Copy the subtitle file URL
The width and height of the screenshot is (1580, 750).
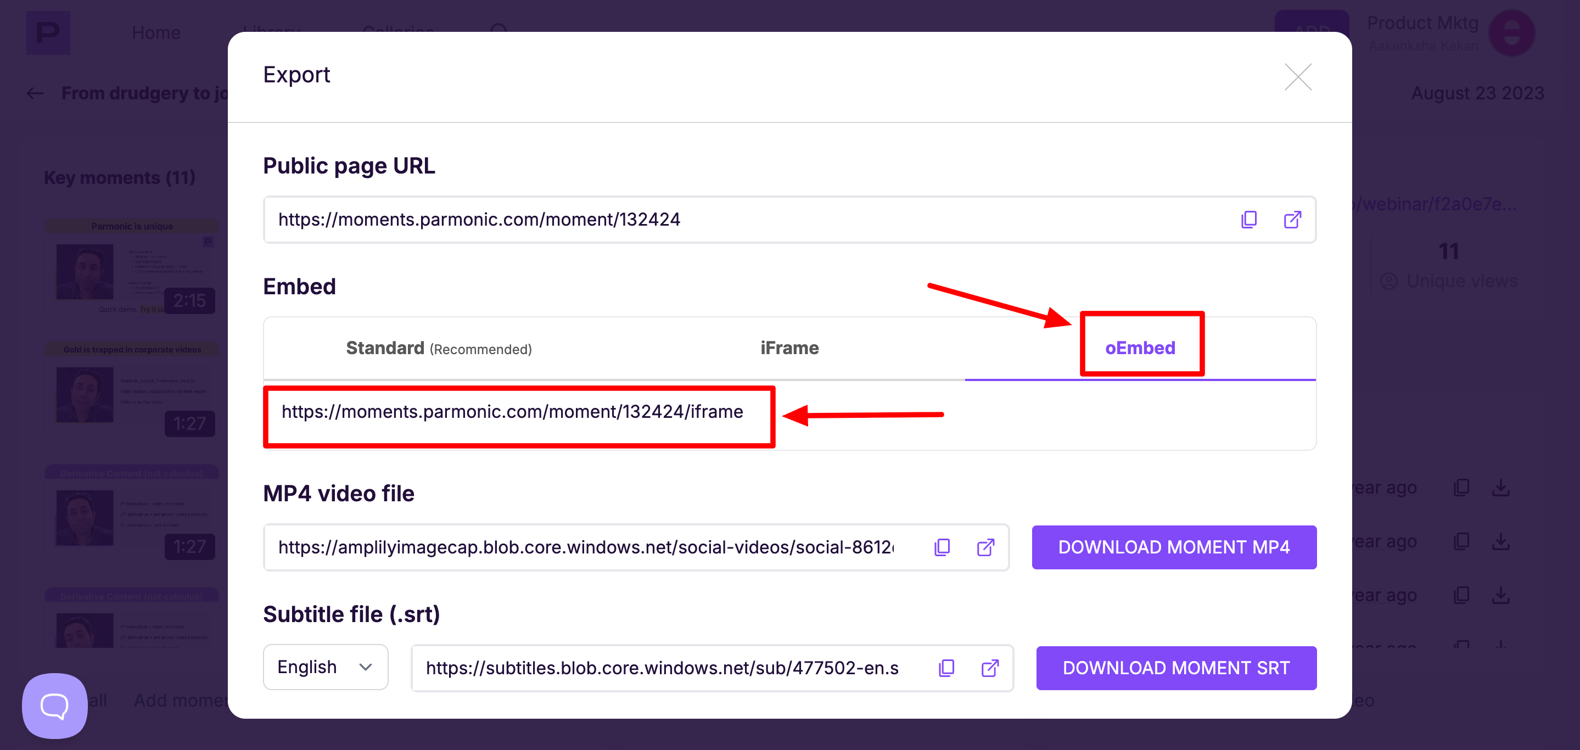946,668
